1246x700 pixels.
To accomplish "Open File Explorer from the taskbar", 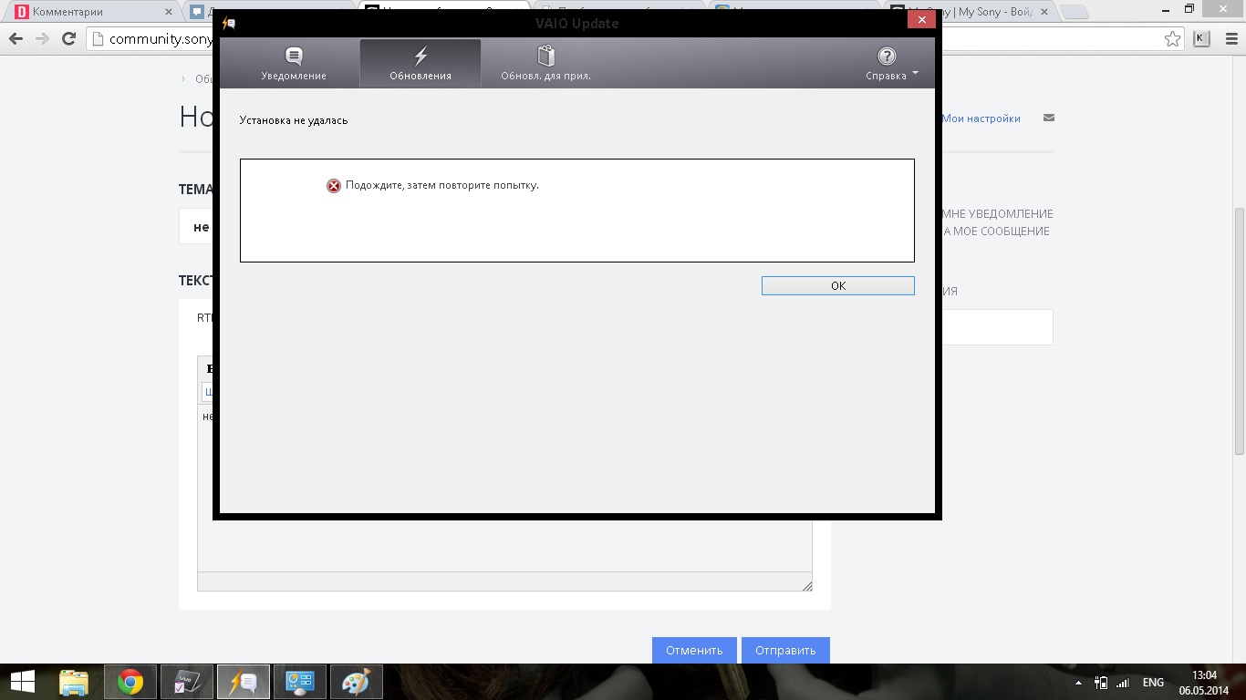I will pyautogui.click(x=74, y=682).
